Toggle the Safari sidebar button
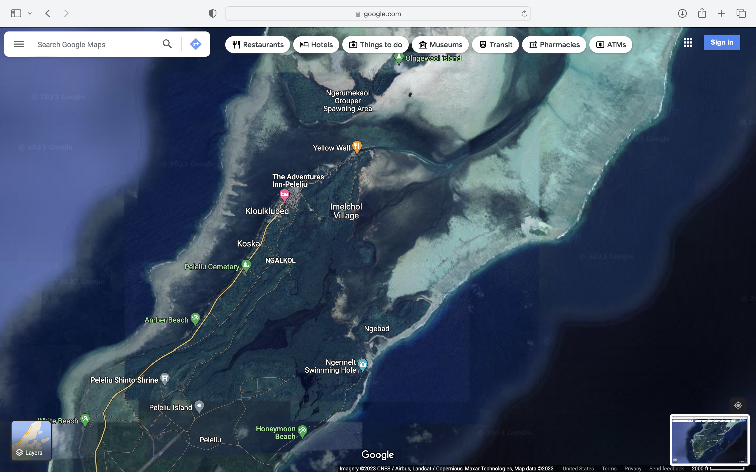The height and width of the screenshot is (472, 756). (16, 13)
